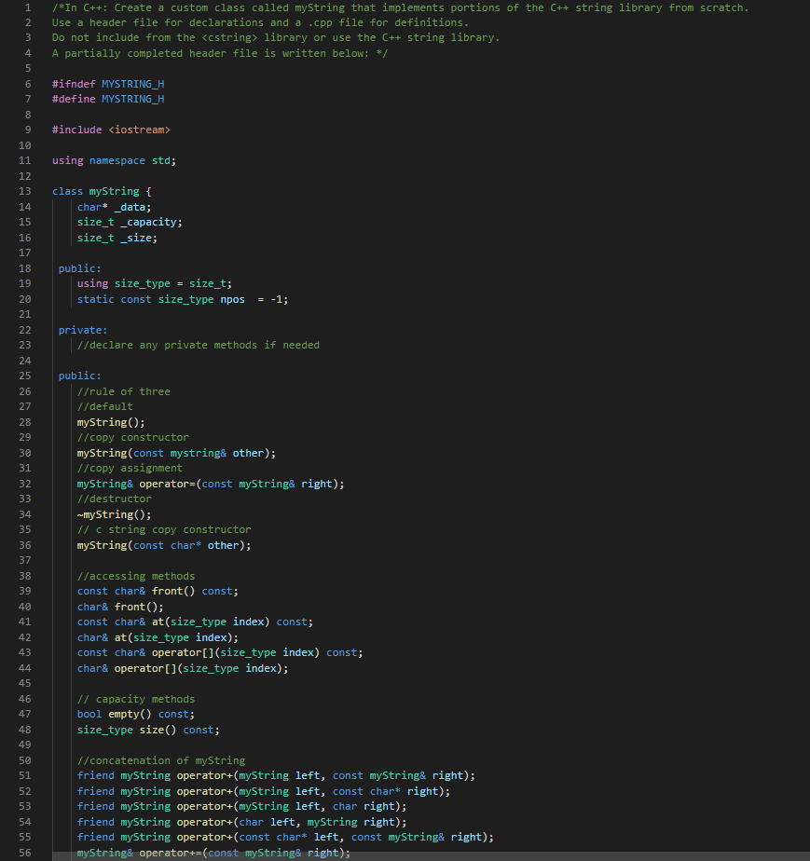This screenshot has width=810, height=861.
Task: Click line number 13 in the gutter
Action: click(x=25, y=191)
